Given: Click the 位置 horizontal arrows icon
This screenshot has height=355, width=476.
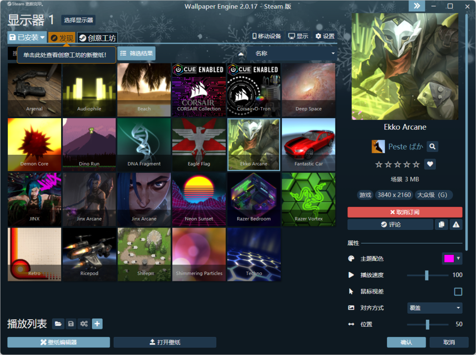Looking at the screenshot, I should tap(351, 324).
